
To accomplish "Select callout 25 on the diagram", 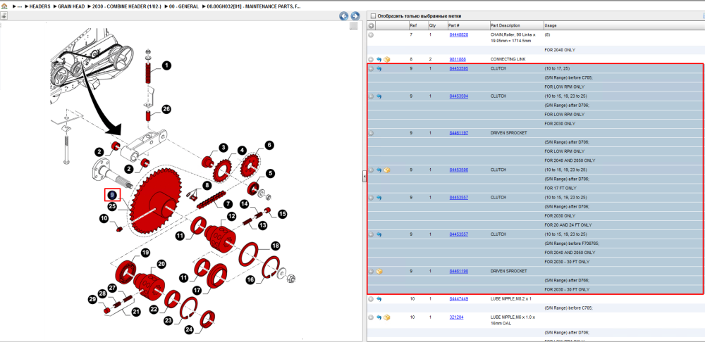I will (x=112, y=206).
